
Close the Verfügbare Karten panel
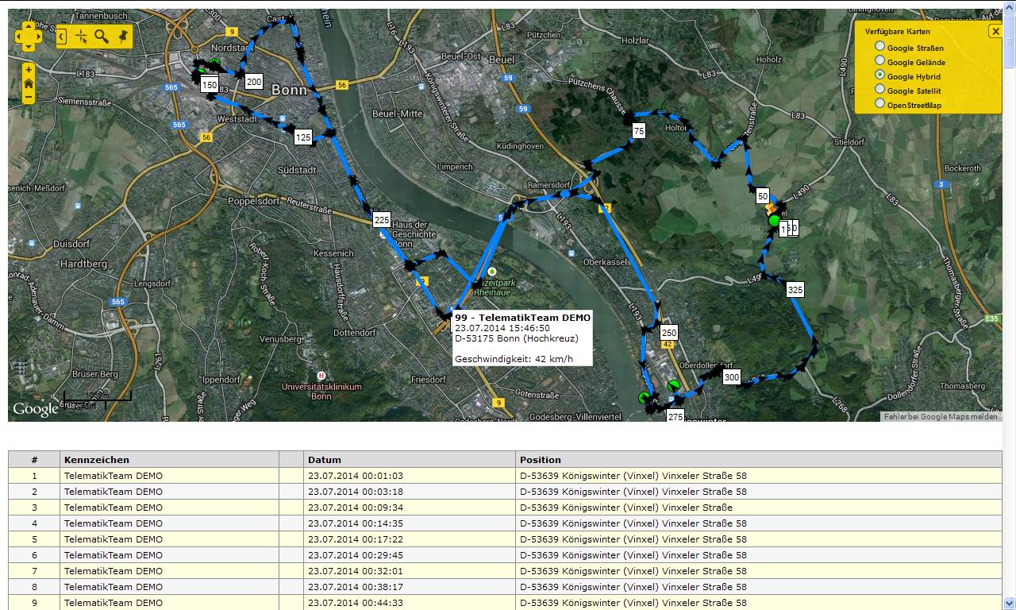coord(995,31)
